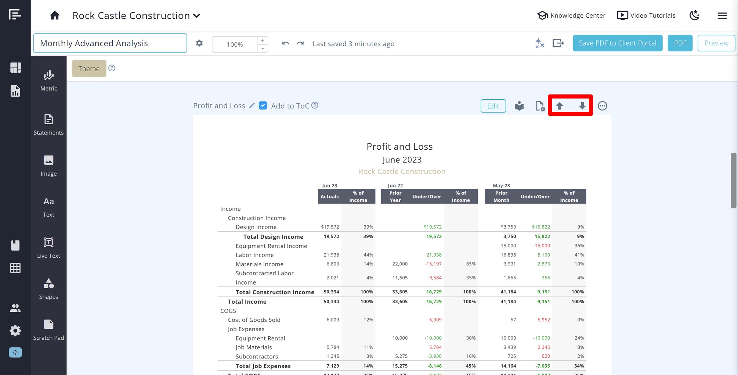This screenshot has height=375, width=738.
Task: Toggle dark mode moon icon
Action: (x=694, y=15)
